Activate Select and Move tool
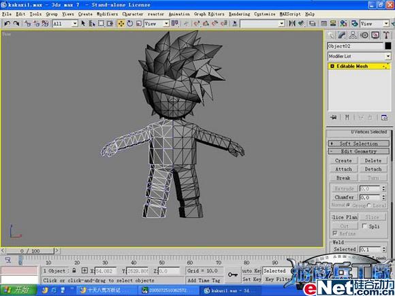The width and height of the screenshot is (395, 296). (121, 24)
